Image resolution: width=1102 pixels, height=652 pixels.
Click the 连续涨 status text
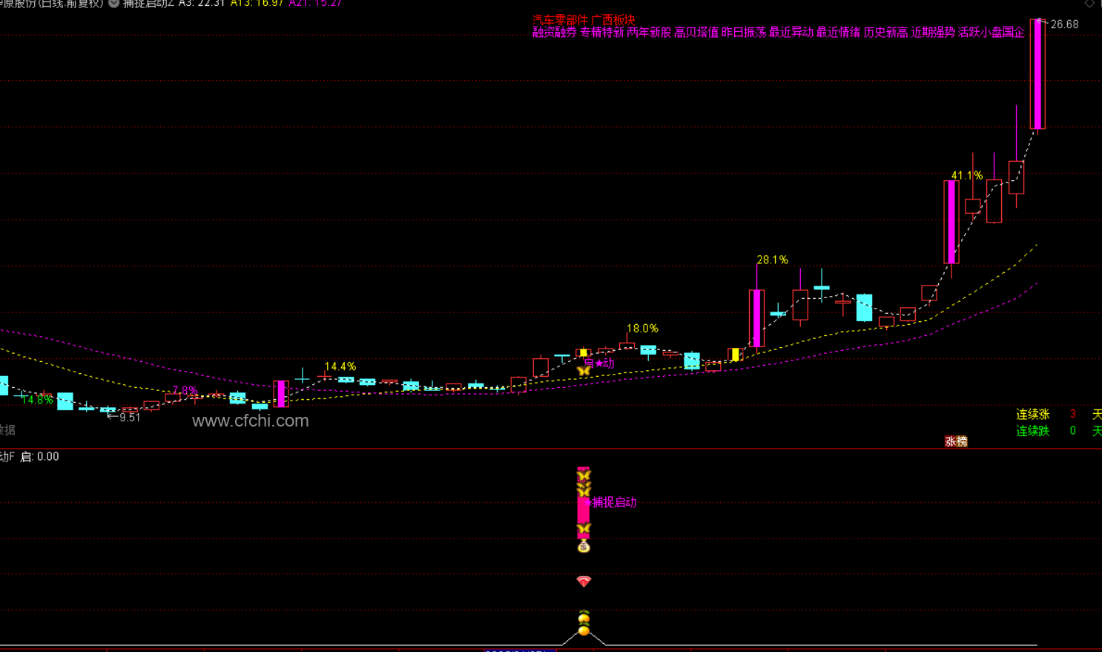pos(1033,414)
